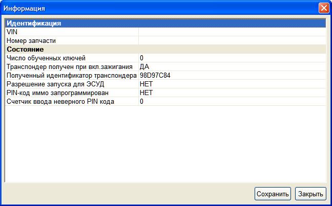Select Полученный идентификатор транспондера label
332x206 pixels.
[x=72, y=76]
